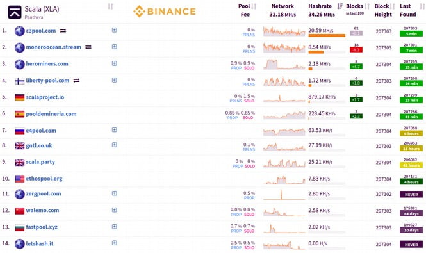Open the gntl.co.uk pool link
Viewport: 426px width, 253px height.
click(x=39, y=145)
